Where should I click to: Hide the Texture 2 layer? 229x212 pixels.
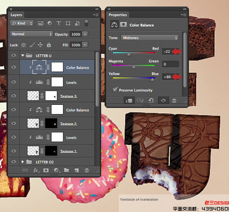tap(14, 123)
